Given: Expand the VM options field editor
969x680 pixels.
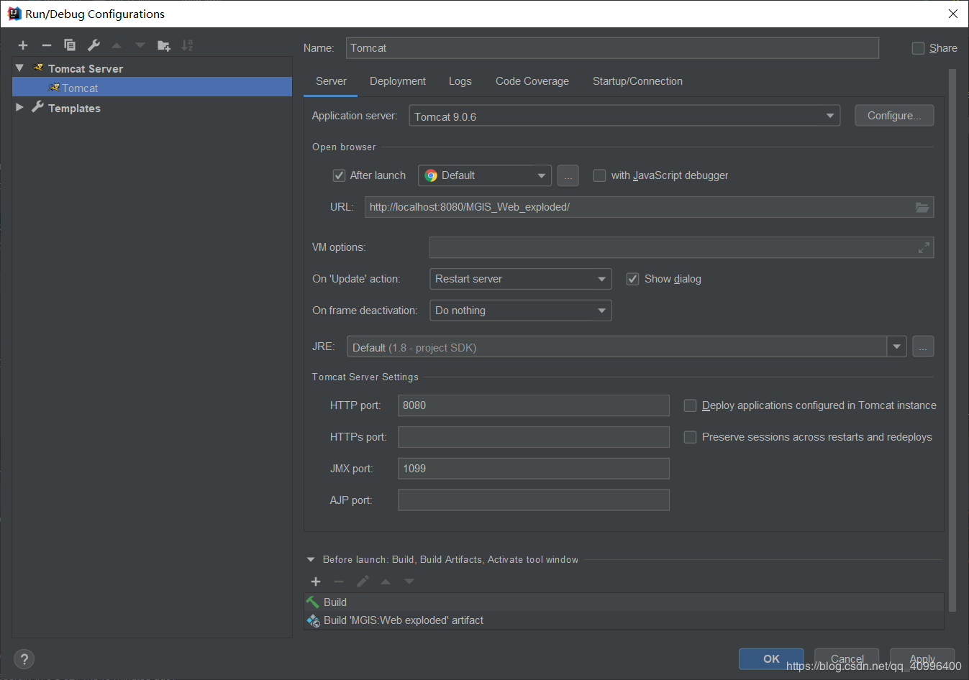Looking at the screenshot, I should 924,247.
